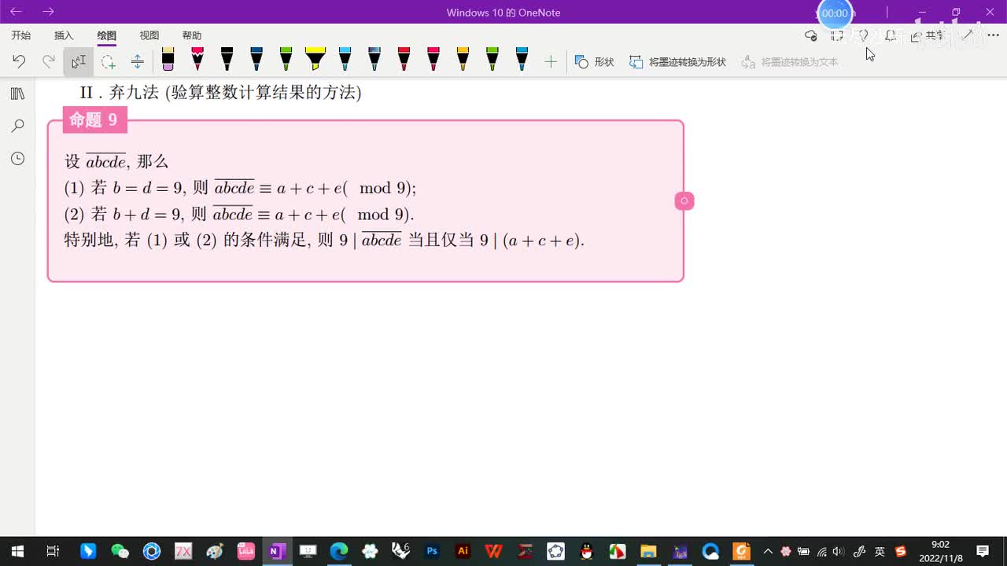Open File Explorer from the taskbar

[x=648, y=551]
